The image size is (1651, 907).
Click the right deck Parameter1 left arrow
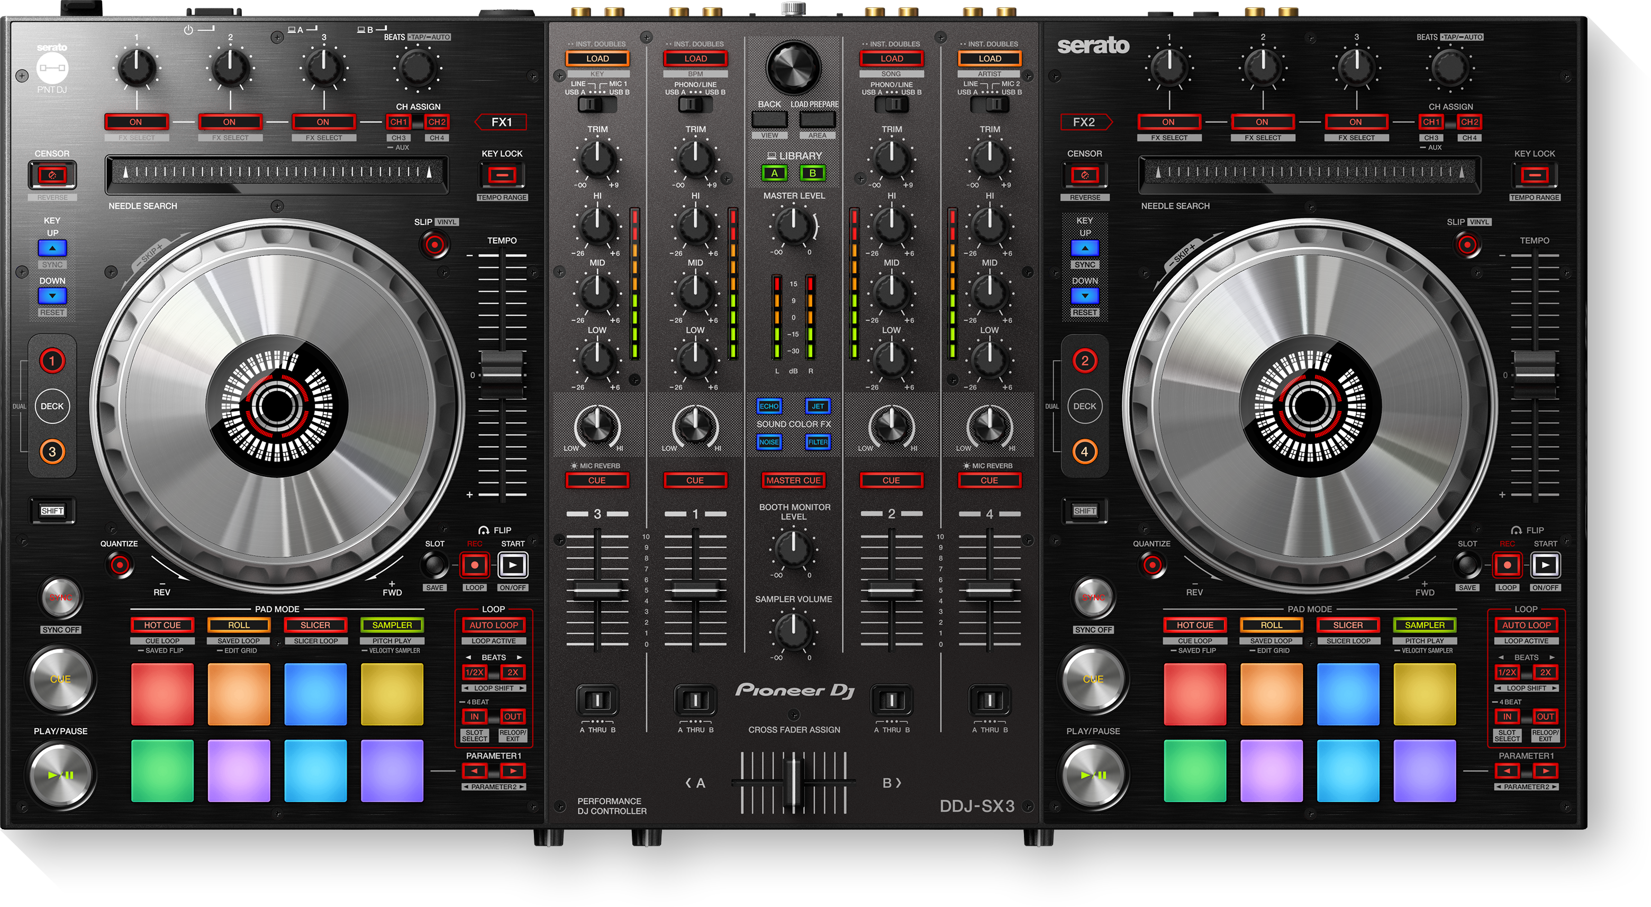(x=1507, y=771)
